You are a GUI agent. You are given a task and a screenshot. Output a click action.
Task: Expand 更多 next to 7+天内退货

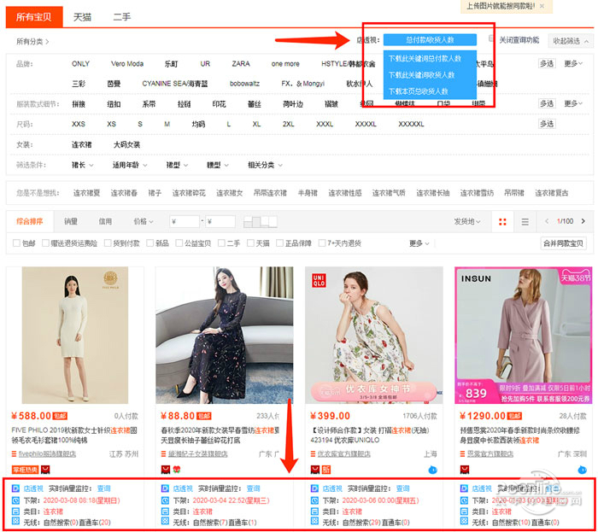tap(419, 243)
